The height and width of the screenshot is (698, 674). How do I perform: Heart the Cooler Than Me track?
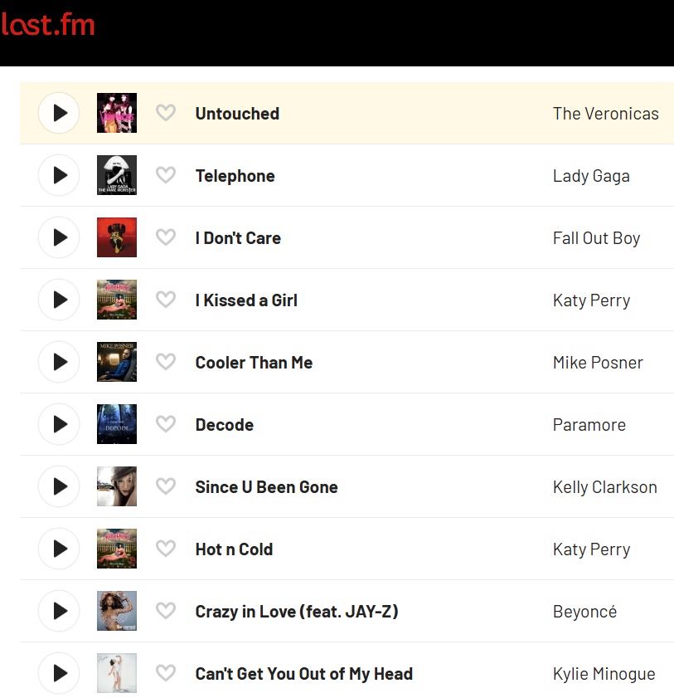tap(166, 362)
